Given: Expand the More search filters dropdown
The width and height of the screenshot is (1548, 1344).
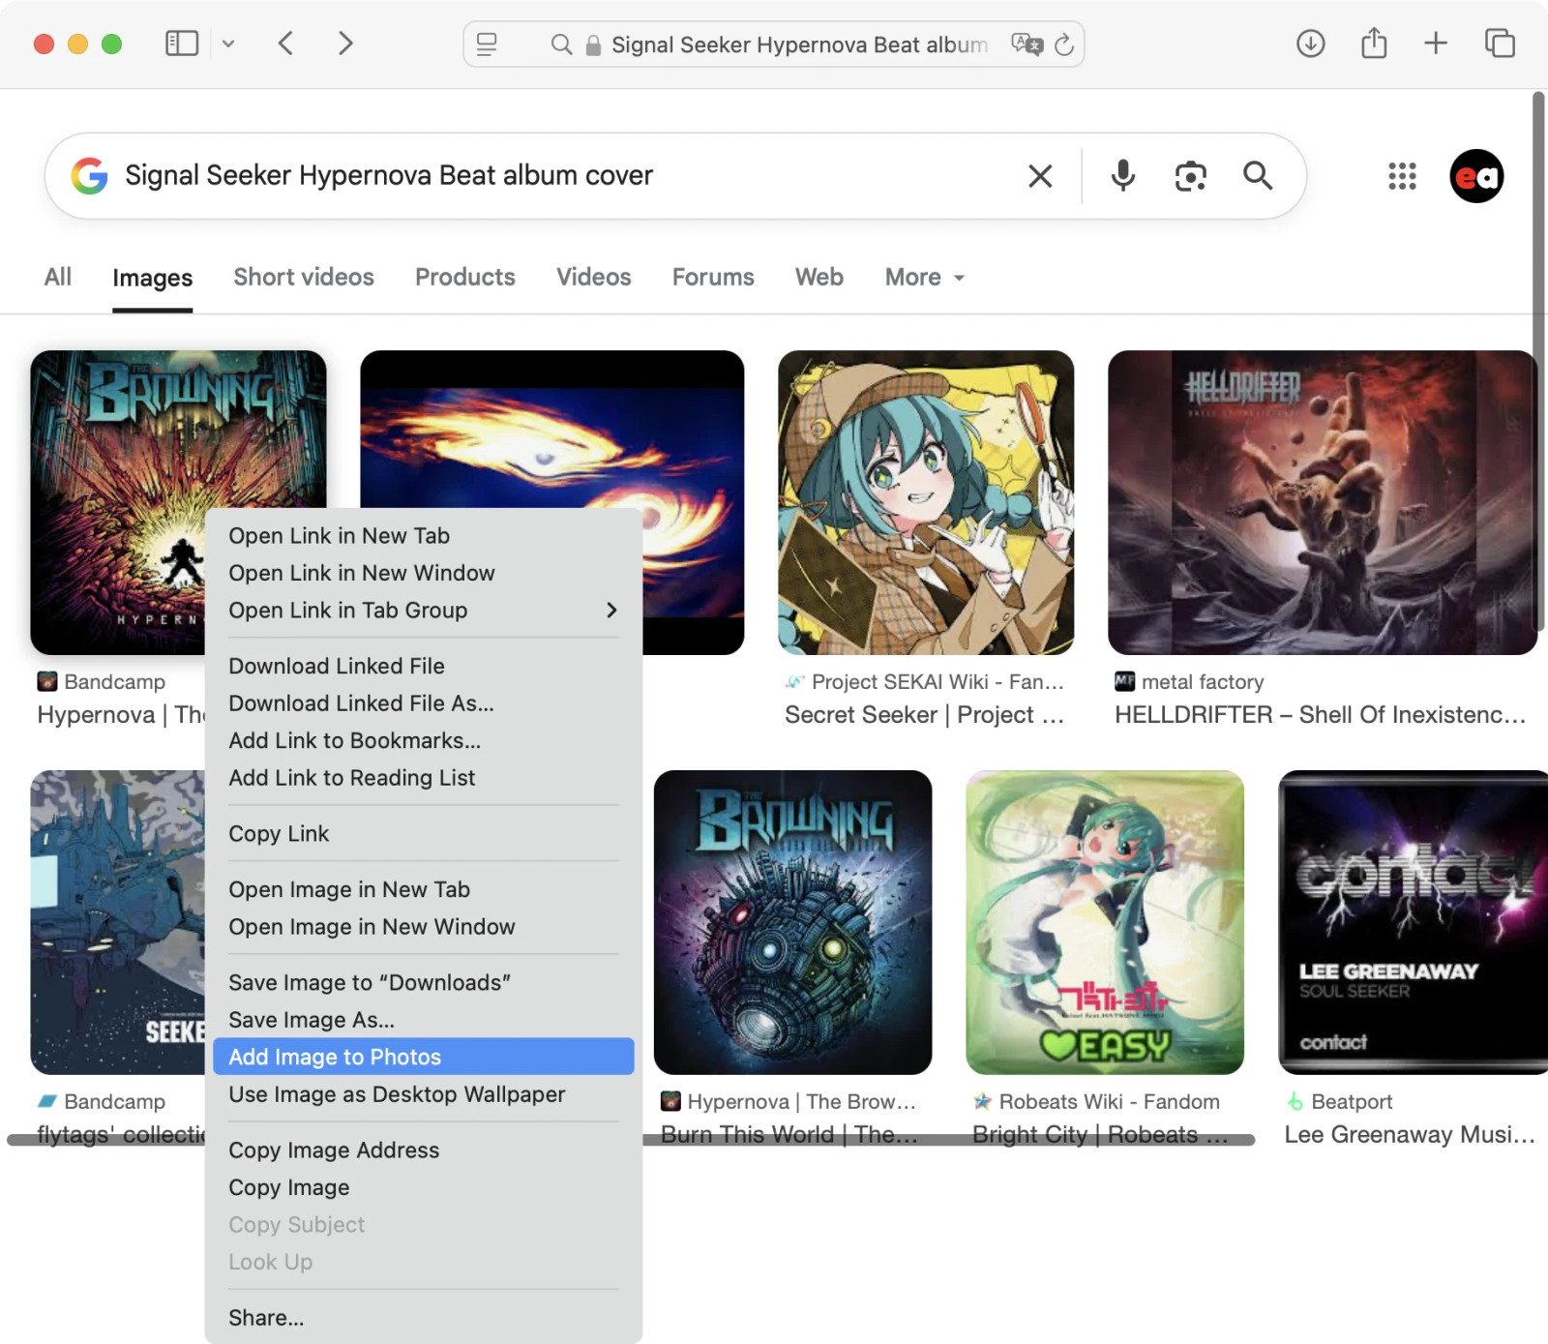Looking at the screenshot, I should 925,278.
